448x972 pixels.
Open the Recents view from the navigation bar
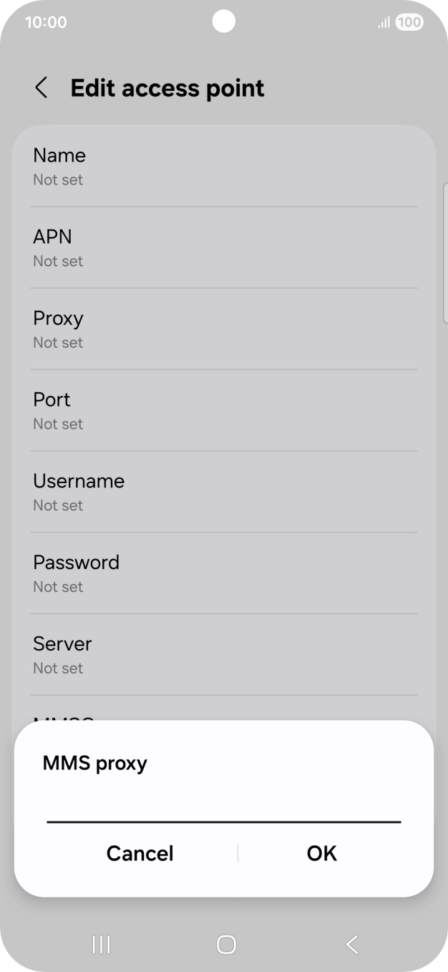pos(100,944)
